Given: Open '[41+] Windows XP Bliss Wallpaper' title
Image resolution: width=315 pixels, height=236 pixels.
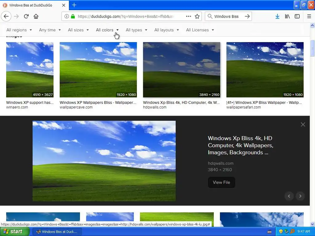Looking at the screenshot, I should [264, 103].
